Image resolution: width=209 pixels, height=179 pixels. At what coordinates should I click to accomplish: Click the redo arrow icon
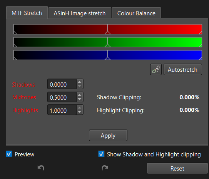(x=105, y=168)
